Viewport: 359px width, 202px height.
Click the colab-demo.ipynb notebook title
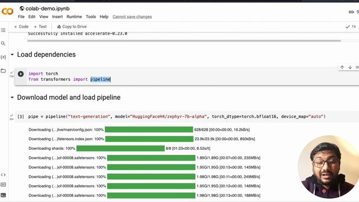tap(47, 8)
